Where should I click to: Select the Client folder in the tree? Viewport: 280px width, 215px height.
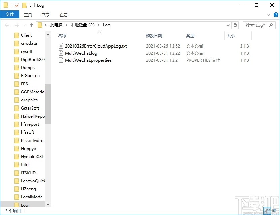click(x=26, y=35)
